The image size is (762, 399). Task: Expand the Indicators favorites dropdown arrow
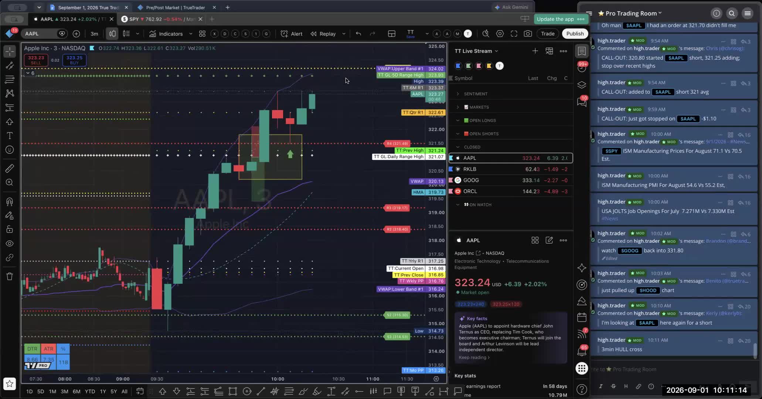pos(191,34)
